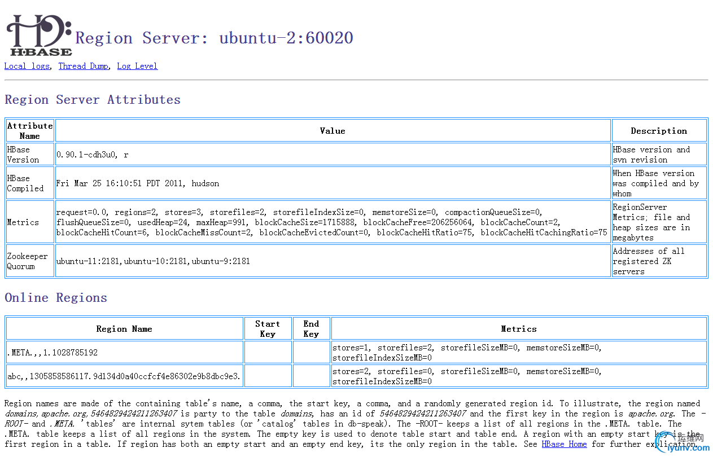Click the Addresses of all registered ZK servers description
713x457 pixels.
click(x=659, y=261)
